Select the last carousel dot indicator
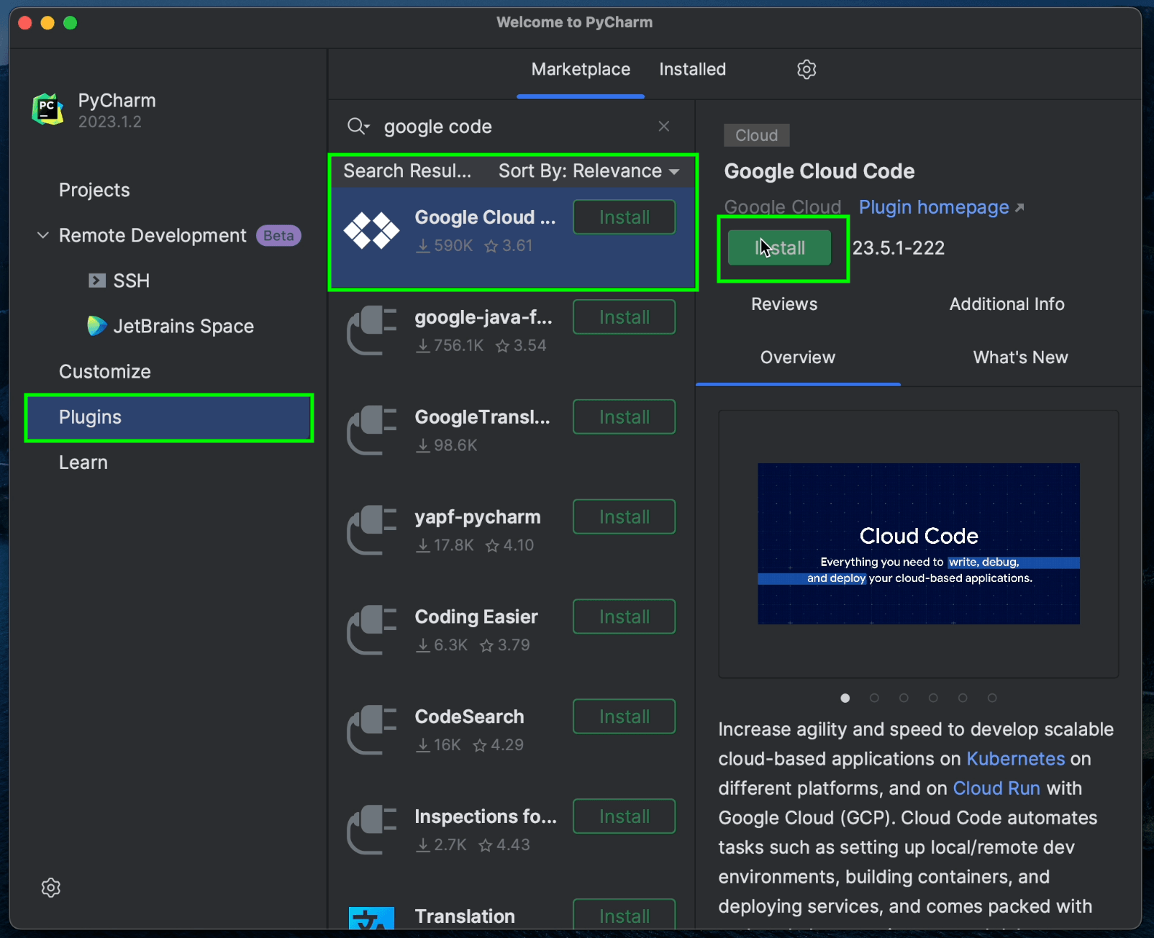1154x938 pixels. (992, 698)
